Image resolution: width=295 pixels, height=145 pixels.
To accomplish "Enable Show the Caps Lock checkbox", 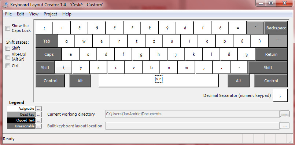I will (x=8, y=29).
